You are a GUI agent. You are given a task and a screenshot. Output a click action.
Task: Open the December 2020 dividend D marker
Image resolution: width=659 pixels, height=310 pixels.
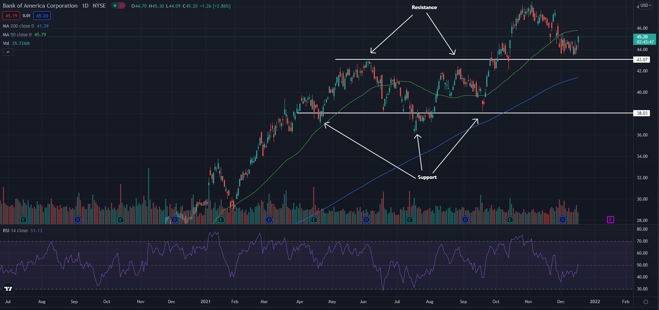[175, 219]
